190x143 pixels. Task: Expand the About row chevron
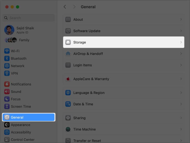tap(181, 19)
